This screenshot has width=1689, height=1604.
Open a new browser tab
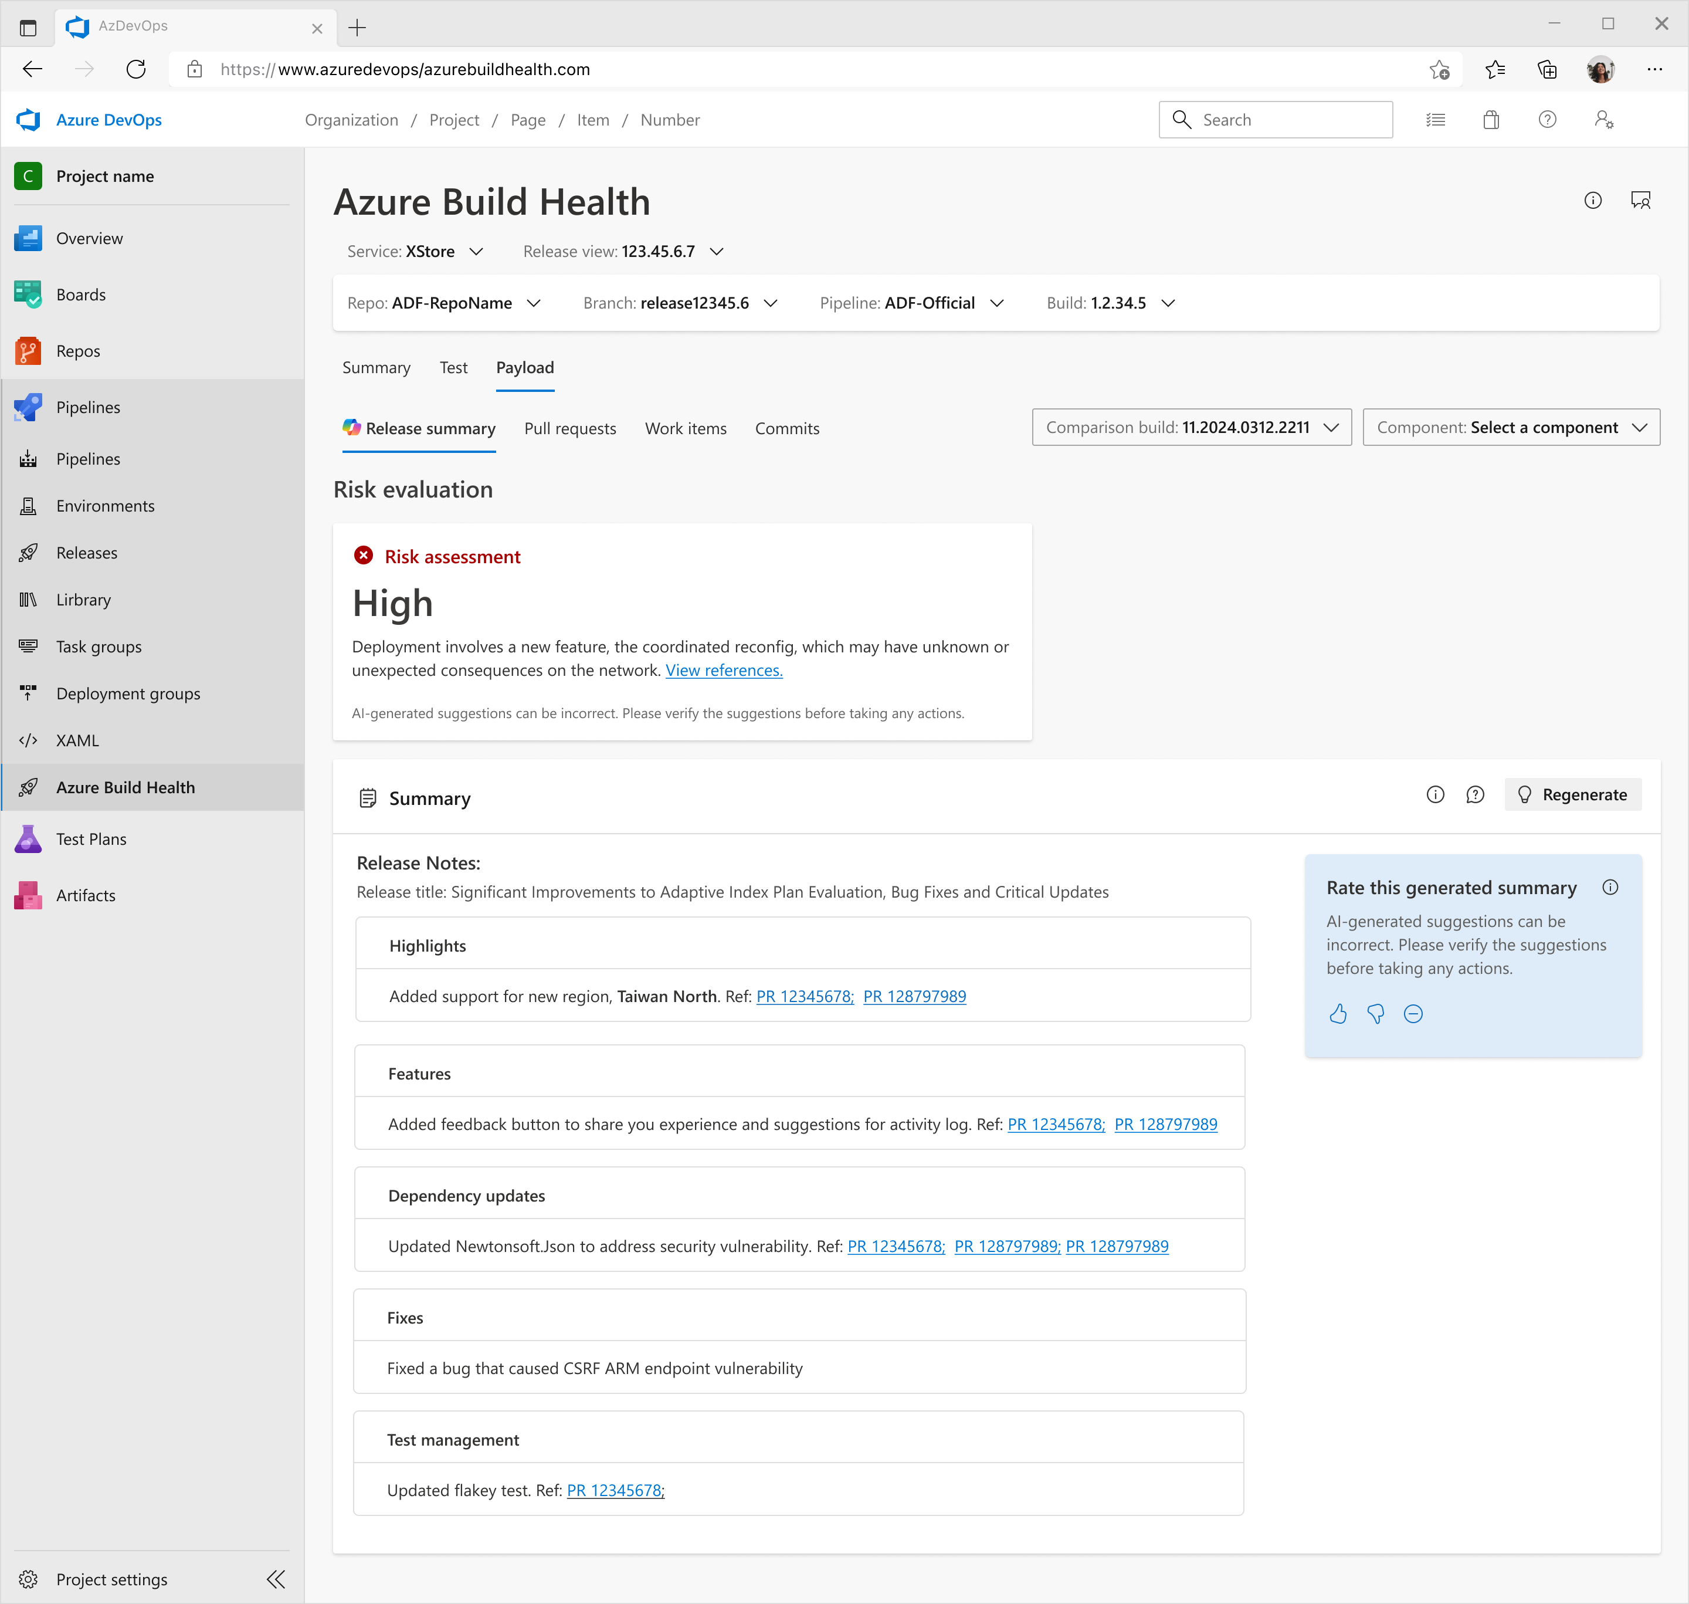tap(357, 28)
